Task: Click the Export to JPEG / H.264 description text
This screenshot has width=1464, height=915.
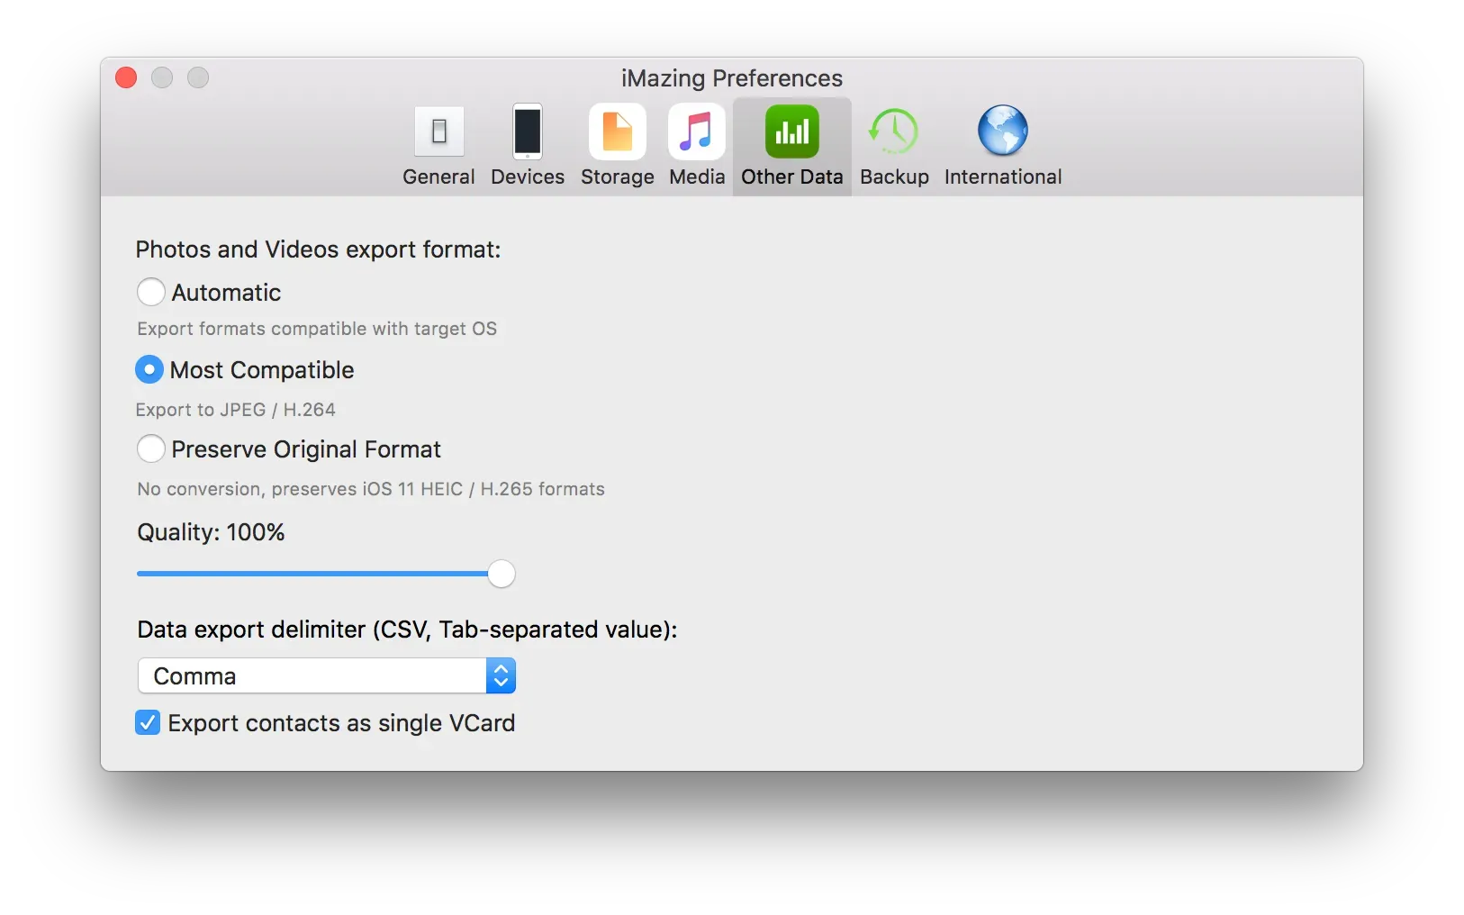Action: [x=235, y=409]
